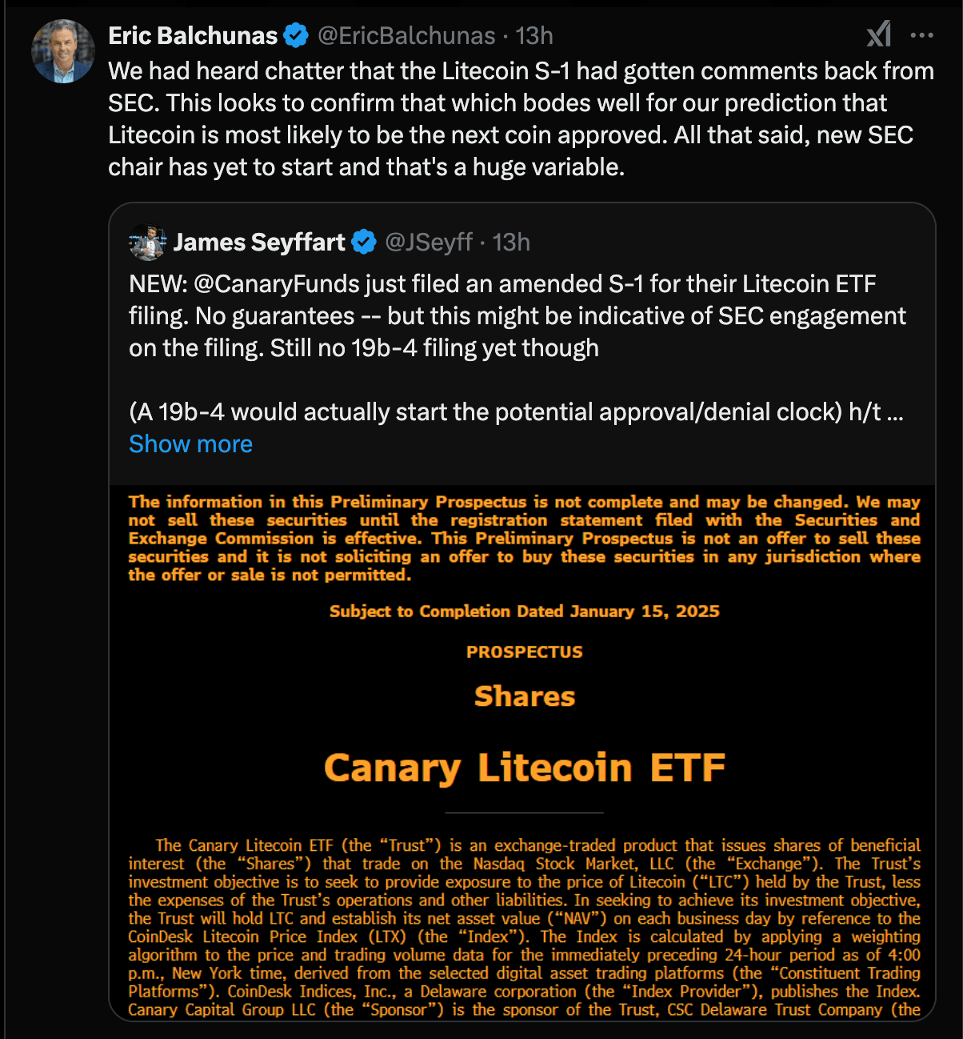This screenshot has width=963, height=1039.
Task: Open the Eric Balchunas display name
Action: tap(193, 36)
